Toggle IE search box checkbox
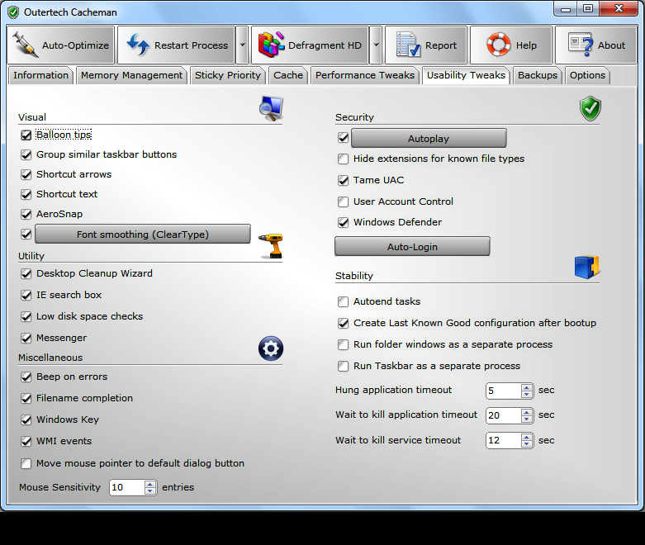Screen dimensions: 645x545 point(26,296)
